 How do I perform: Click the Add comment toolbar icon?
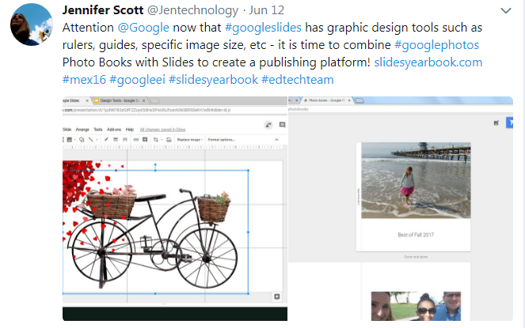[145, 139]
